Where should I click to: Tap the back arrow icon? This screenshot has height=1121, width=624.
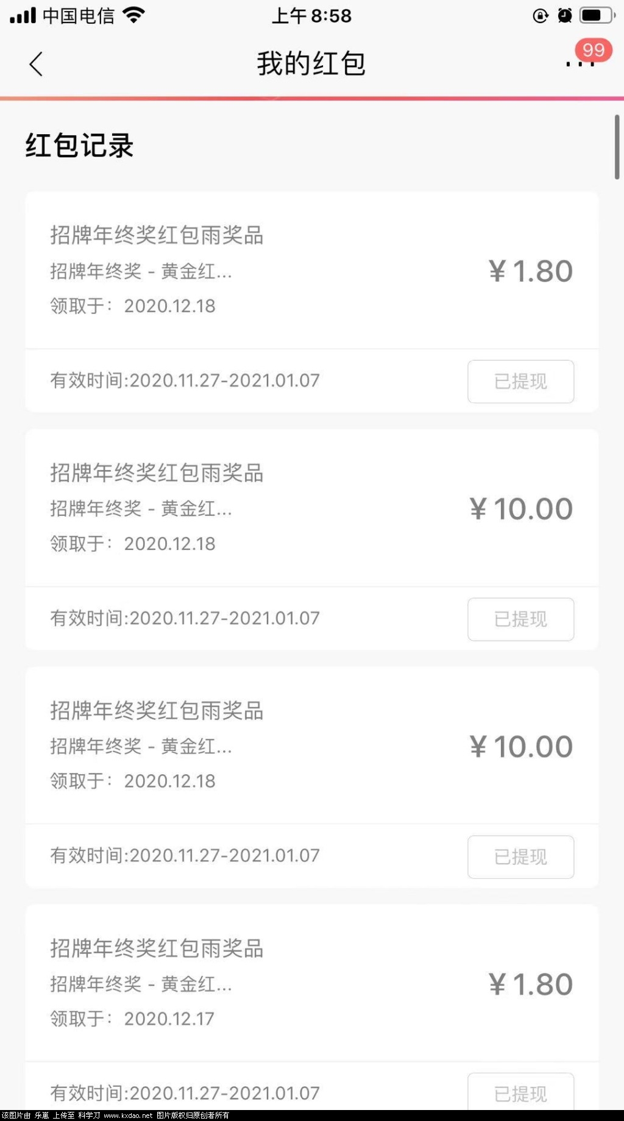tap(37, 64)
